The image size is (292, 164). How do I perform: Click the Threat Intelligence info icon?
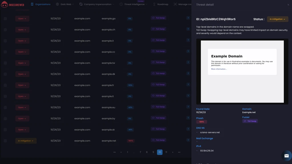tap(121, 4)
